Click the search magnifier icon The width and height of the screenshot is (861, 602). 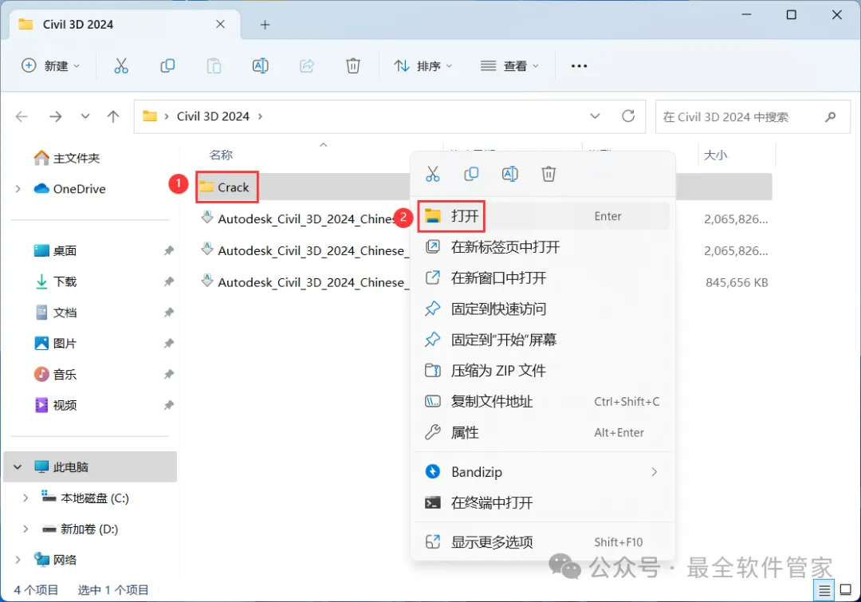coord(830,116)
